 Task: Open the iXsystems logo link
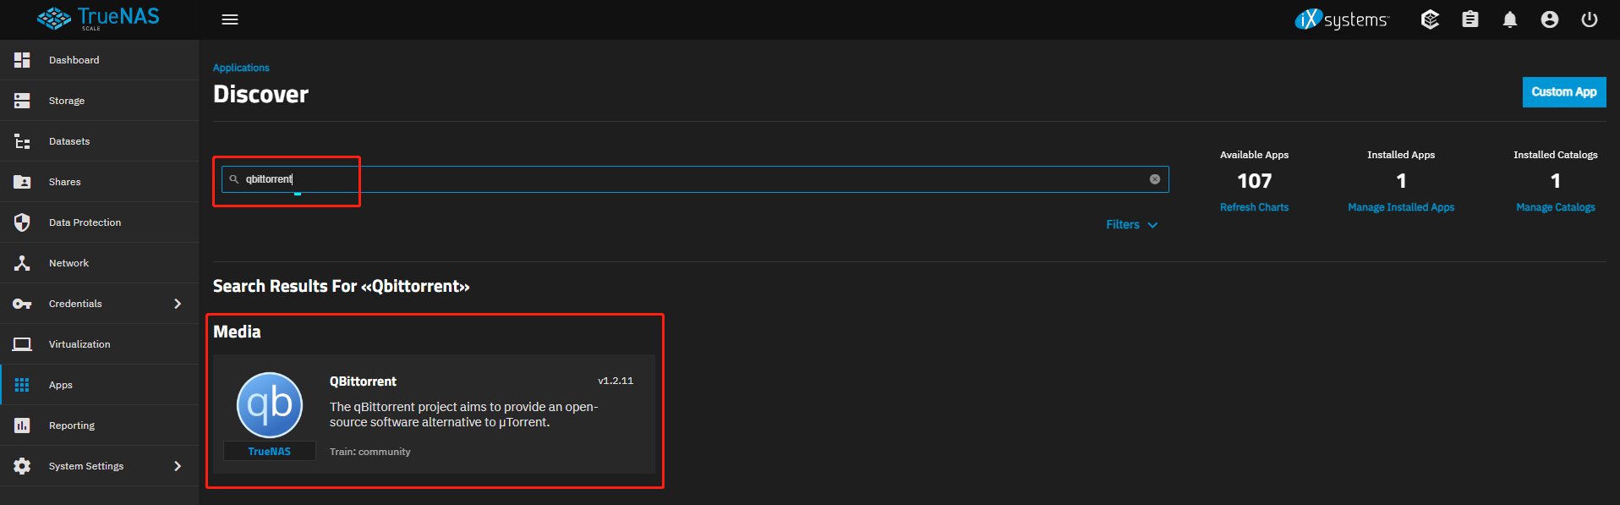(1342, 19)
